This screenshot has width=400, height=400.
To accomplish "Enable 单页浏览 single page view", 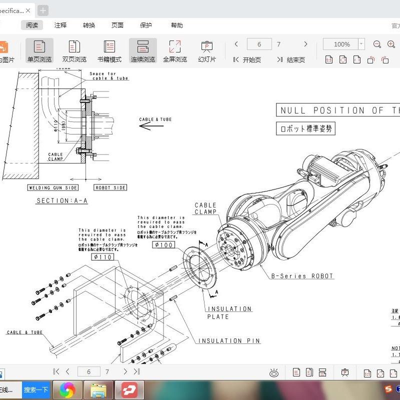I will pos(39,51).
